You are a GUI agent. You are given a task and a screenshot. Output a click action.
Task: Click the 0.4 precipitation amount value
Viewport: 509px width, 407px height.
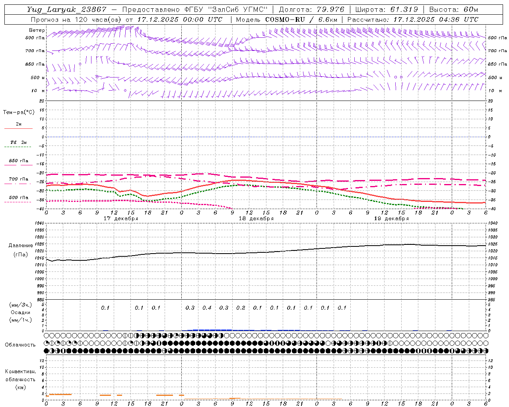click(x=207, y=308)
